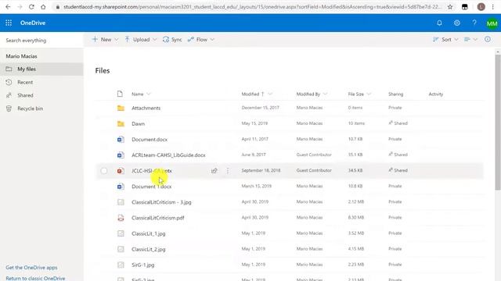Image resolution: width=501 pixels, height=281 pixels.
Task: Open the help question mark
Action: tap(474, 23)
